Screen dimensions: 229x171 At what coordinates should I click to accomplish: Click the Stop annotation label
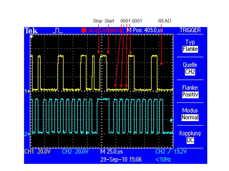tap(98, 21)
